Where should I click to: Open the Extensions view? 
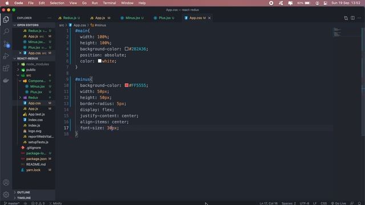coord(6,68)
